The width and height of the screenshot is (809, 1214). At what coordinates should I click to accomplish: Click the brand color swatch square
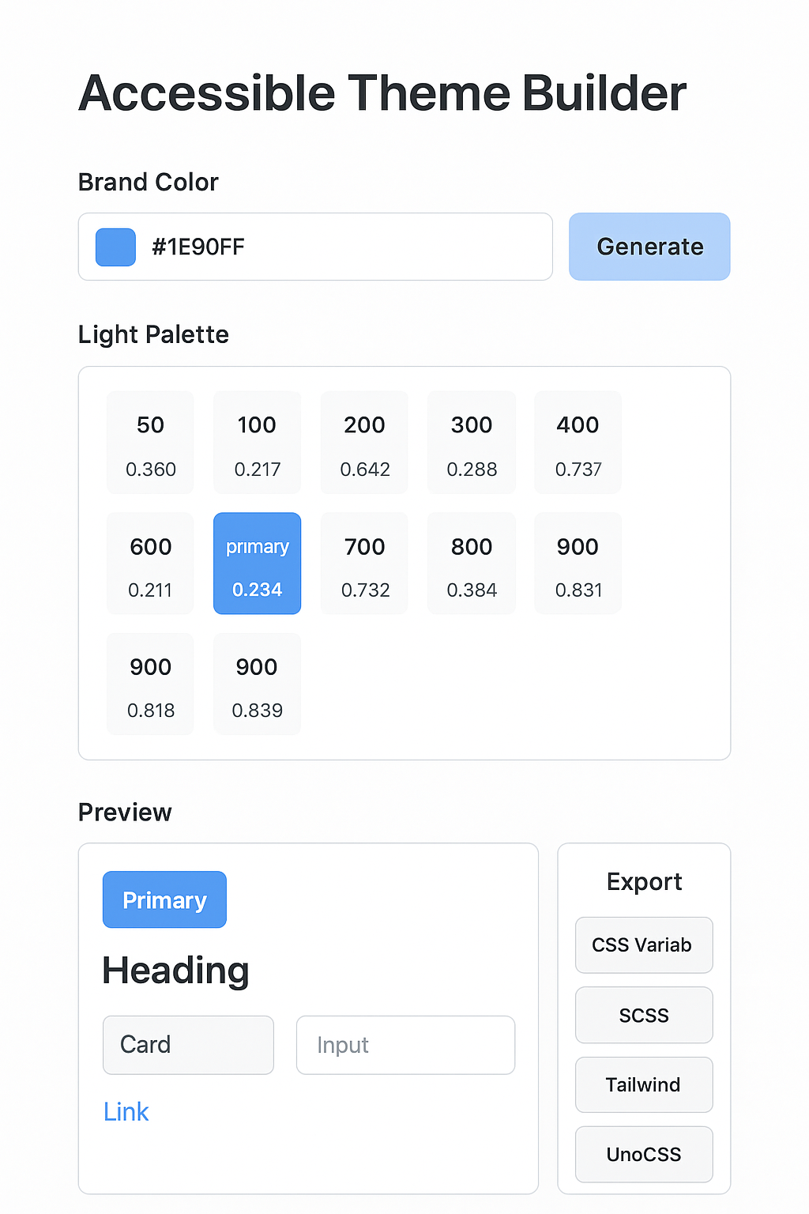115,247
